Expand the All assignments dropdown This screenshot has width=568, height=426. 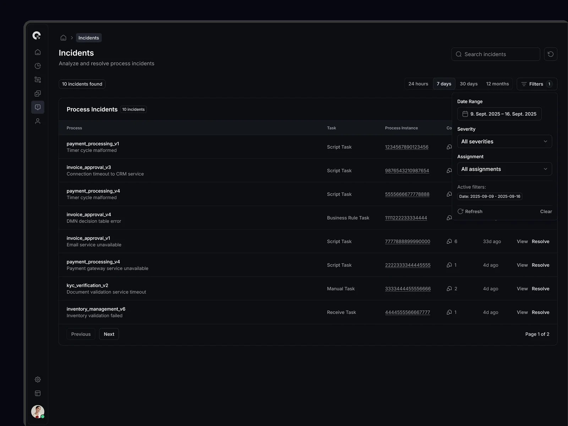pos(504,169)
